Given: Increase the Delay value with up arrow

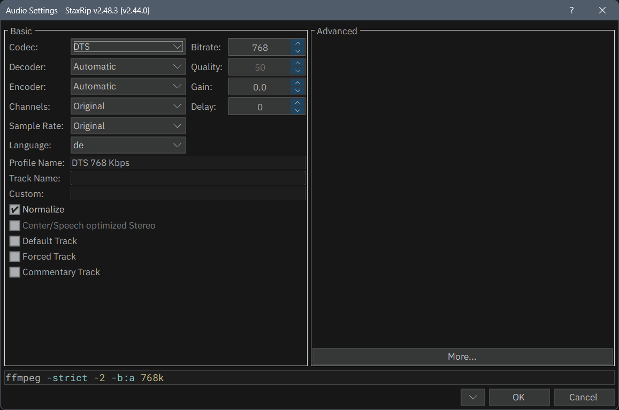Looking at the screenshot, I should click(297, 102).
